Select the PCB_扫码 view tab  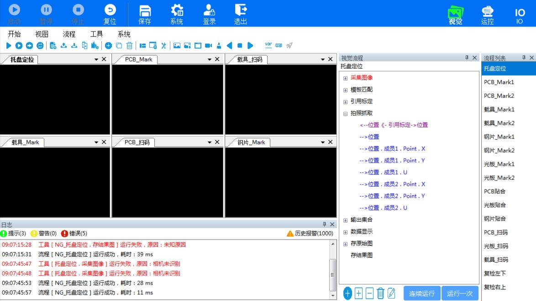pyautogui.click(x=137, y=142)
